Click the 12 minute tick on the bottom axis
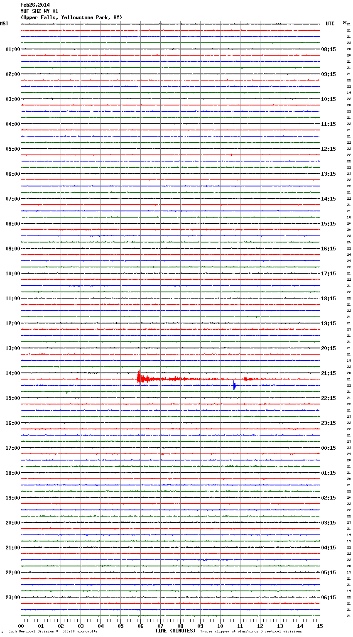353x637 pixels. 260,626
